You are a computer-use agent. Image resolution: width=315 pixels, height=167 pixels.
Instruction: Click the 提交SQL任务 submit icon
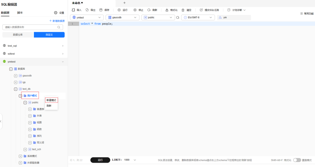click(201, 10)
